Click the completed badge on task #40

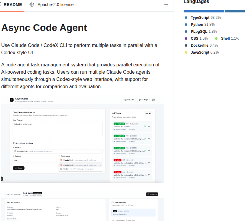pyautogui.click(x=119, y=124)
